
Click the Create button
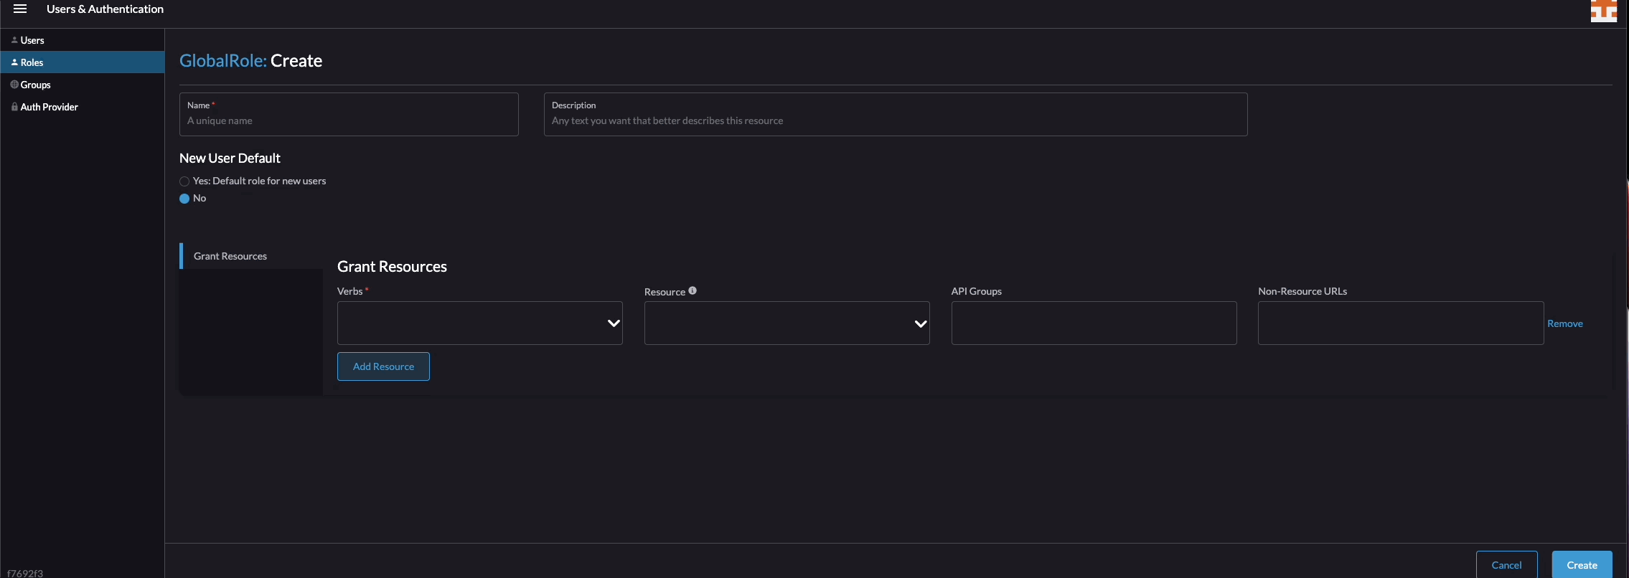tap(1582, 565)
